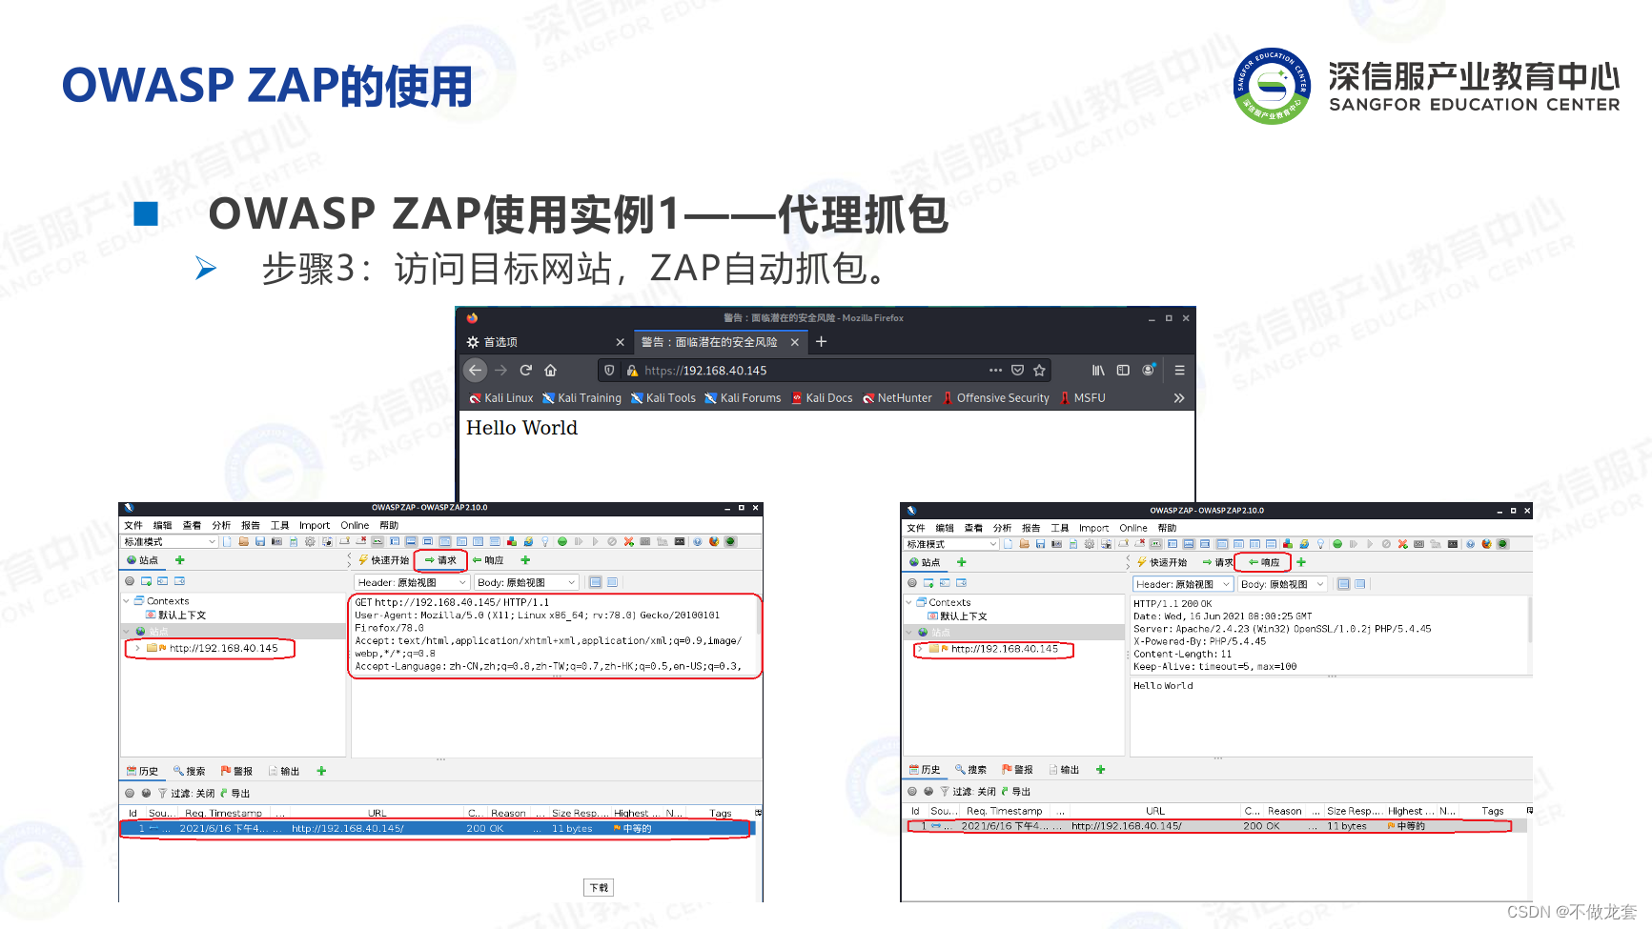The width and height of the screenshot is (1652, 929).
Task: Select the 响应 tab in left ZAP
Action: pyautogui.click(x=488, y=560)
